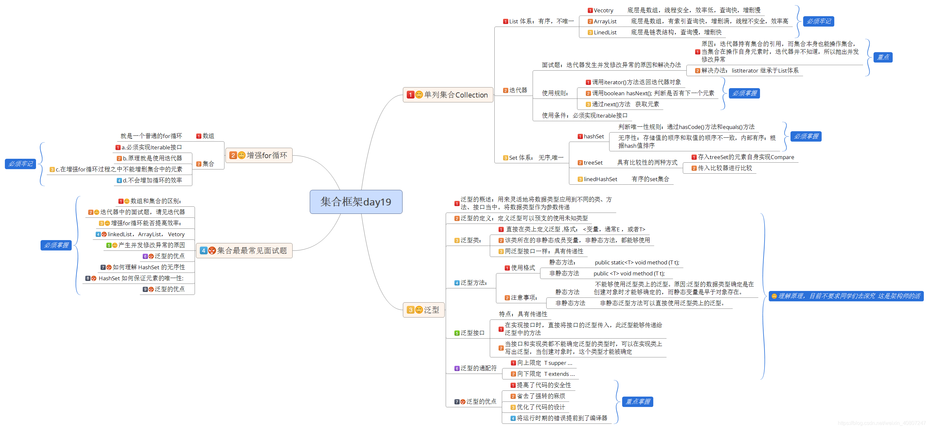This screenshot has width=929, height=429.
Task: Select topic 使用条件:必须实现Iterable接口
Action: (x=585, y=116)
